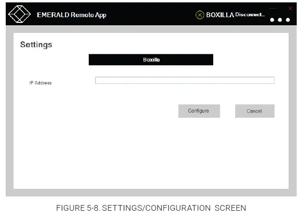
Task: Click the Cancel button
Action: 255,111
